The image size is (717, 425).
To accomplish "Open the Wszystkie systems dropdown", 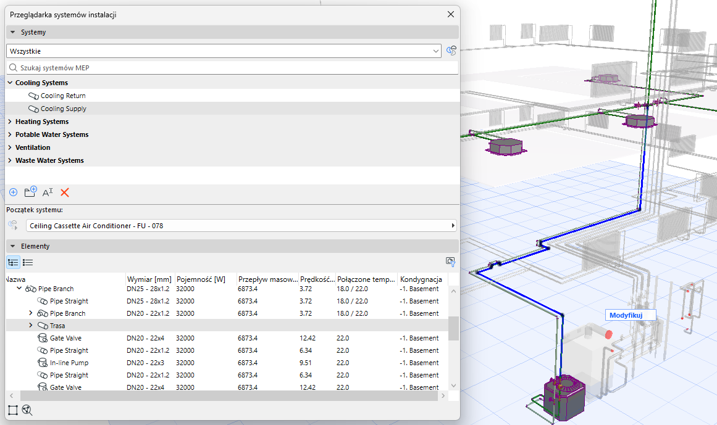I will pyautogui.click(x=224, y=51).
